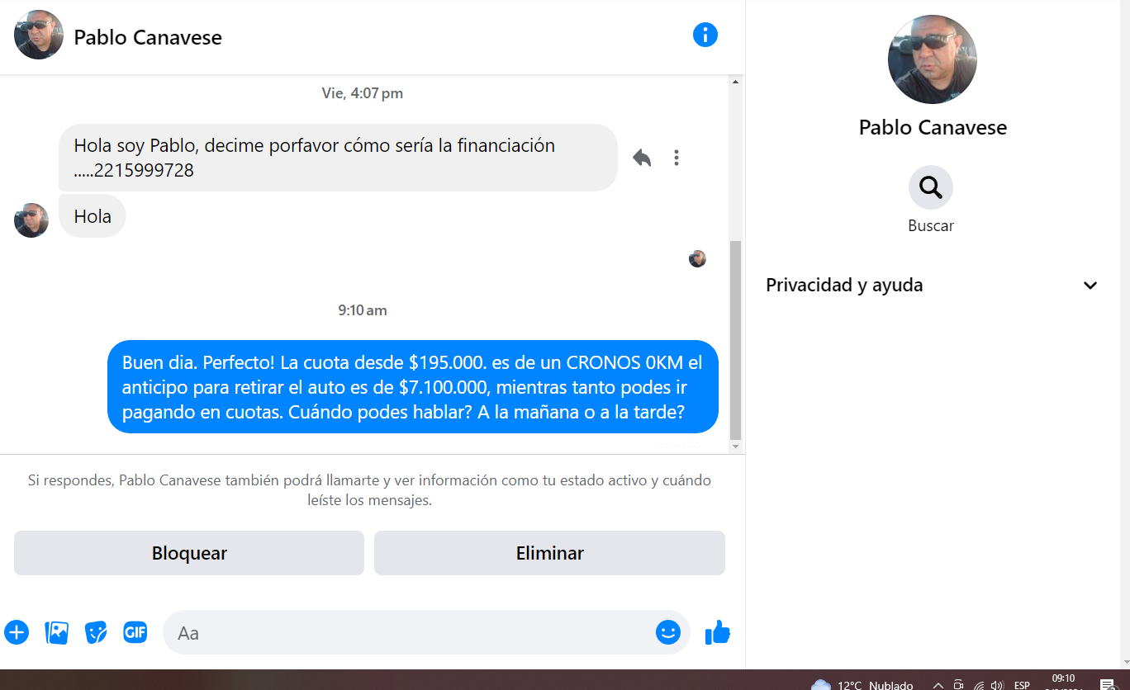Screen dimensions: 1130x690
Task: Attach a photo with the image icon
Action: [x=56, y=633]
